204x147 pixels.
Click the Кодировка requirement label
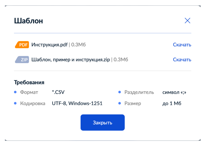pos(33,103)
